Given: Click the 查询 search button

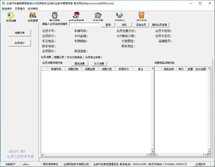Looking at the screenshot, I should click(108, 25).
